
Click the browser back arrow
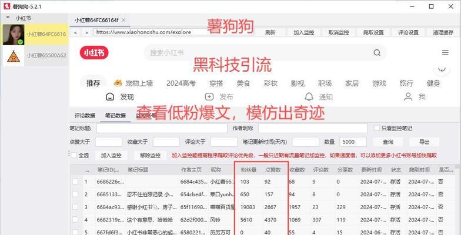point(76,33)
